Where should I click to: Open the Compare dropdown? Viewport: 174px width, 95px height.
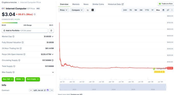(77, 10)
